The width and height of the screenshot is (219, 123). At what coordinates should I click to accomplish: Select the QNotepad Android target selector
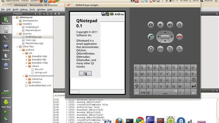coord(6,102)
